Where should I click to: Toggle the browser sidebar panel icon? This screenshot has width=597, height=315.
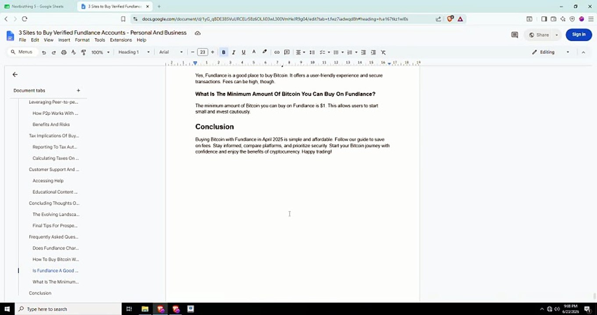[544, 19]
